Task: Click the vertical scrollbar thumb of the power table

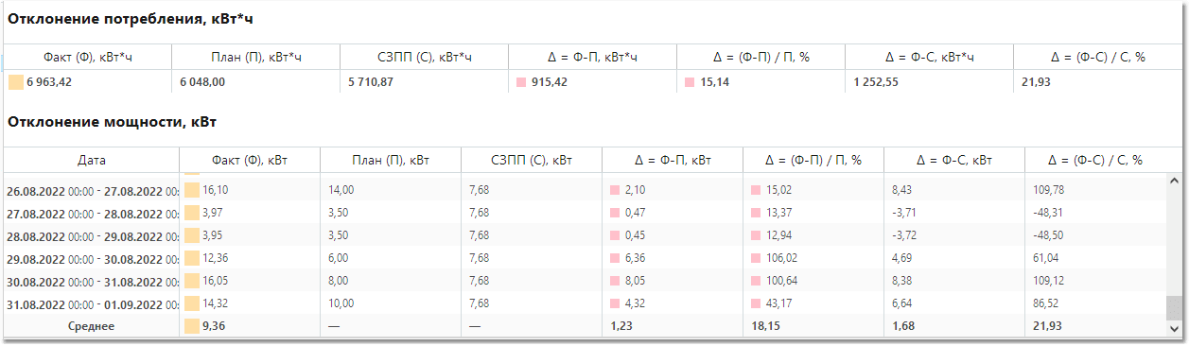Action: click(1174, 307)
